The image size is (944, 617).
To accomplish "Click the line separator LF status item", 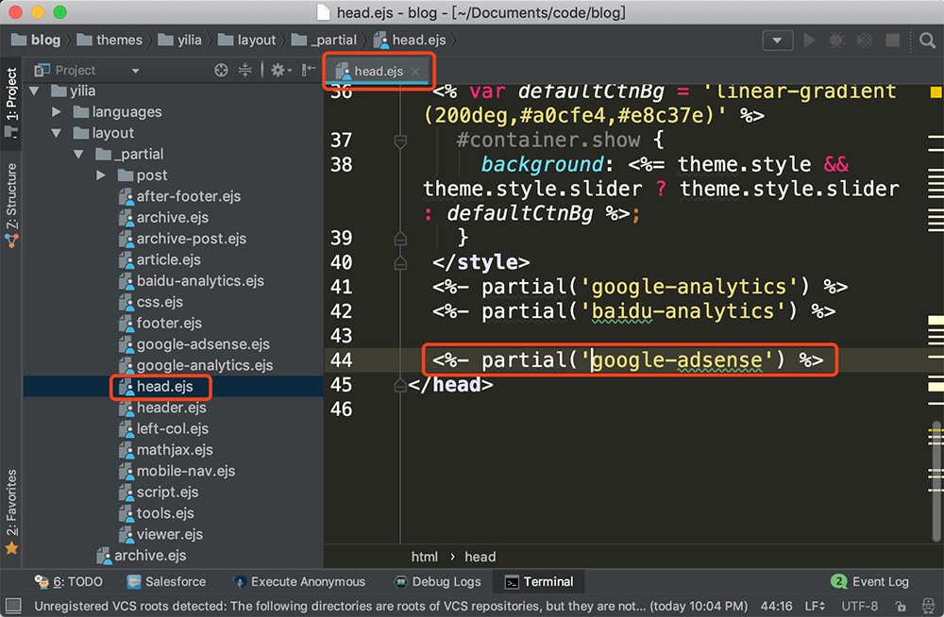I will pos(816,606).
